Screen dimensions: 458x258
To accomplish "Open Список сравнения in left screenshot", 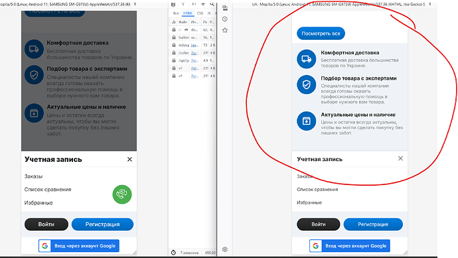I will pyautogui.click(x=48, y=190).
